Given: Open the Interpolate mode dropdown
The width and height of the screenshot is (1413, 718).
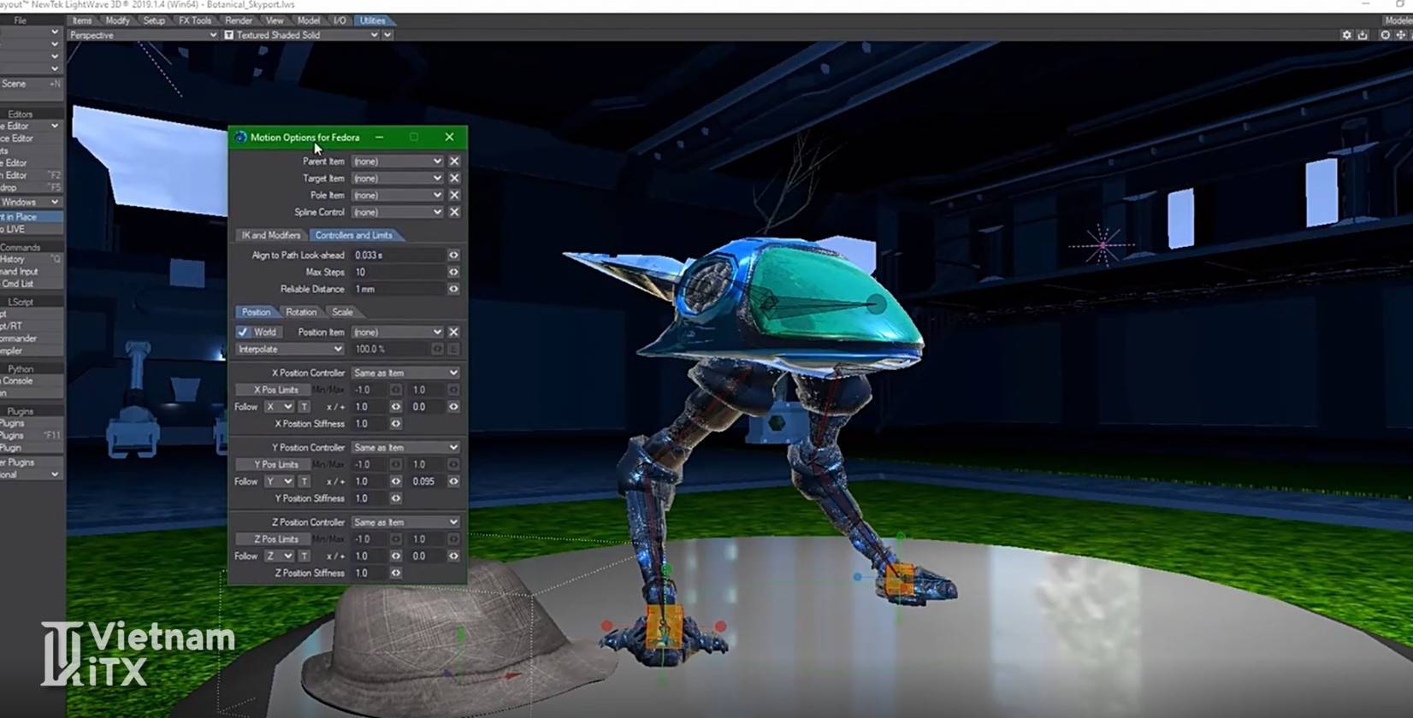Looking at the screenshot, I should [x=289, y=349].
